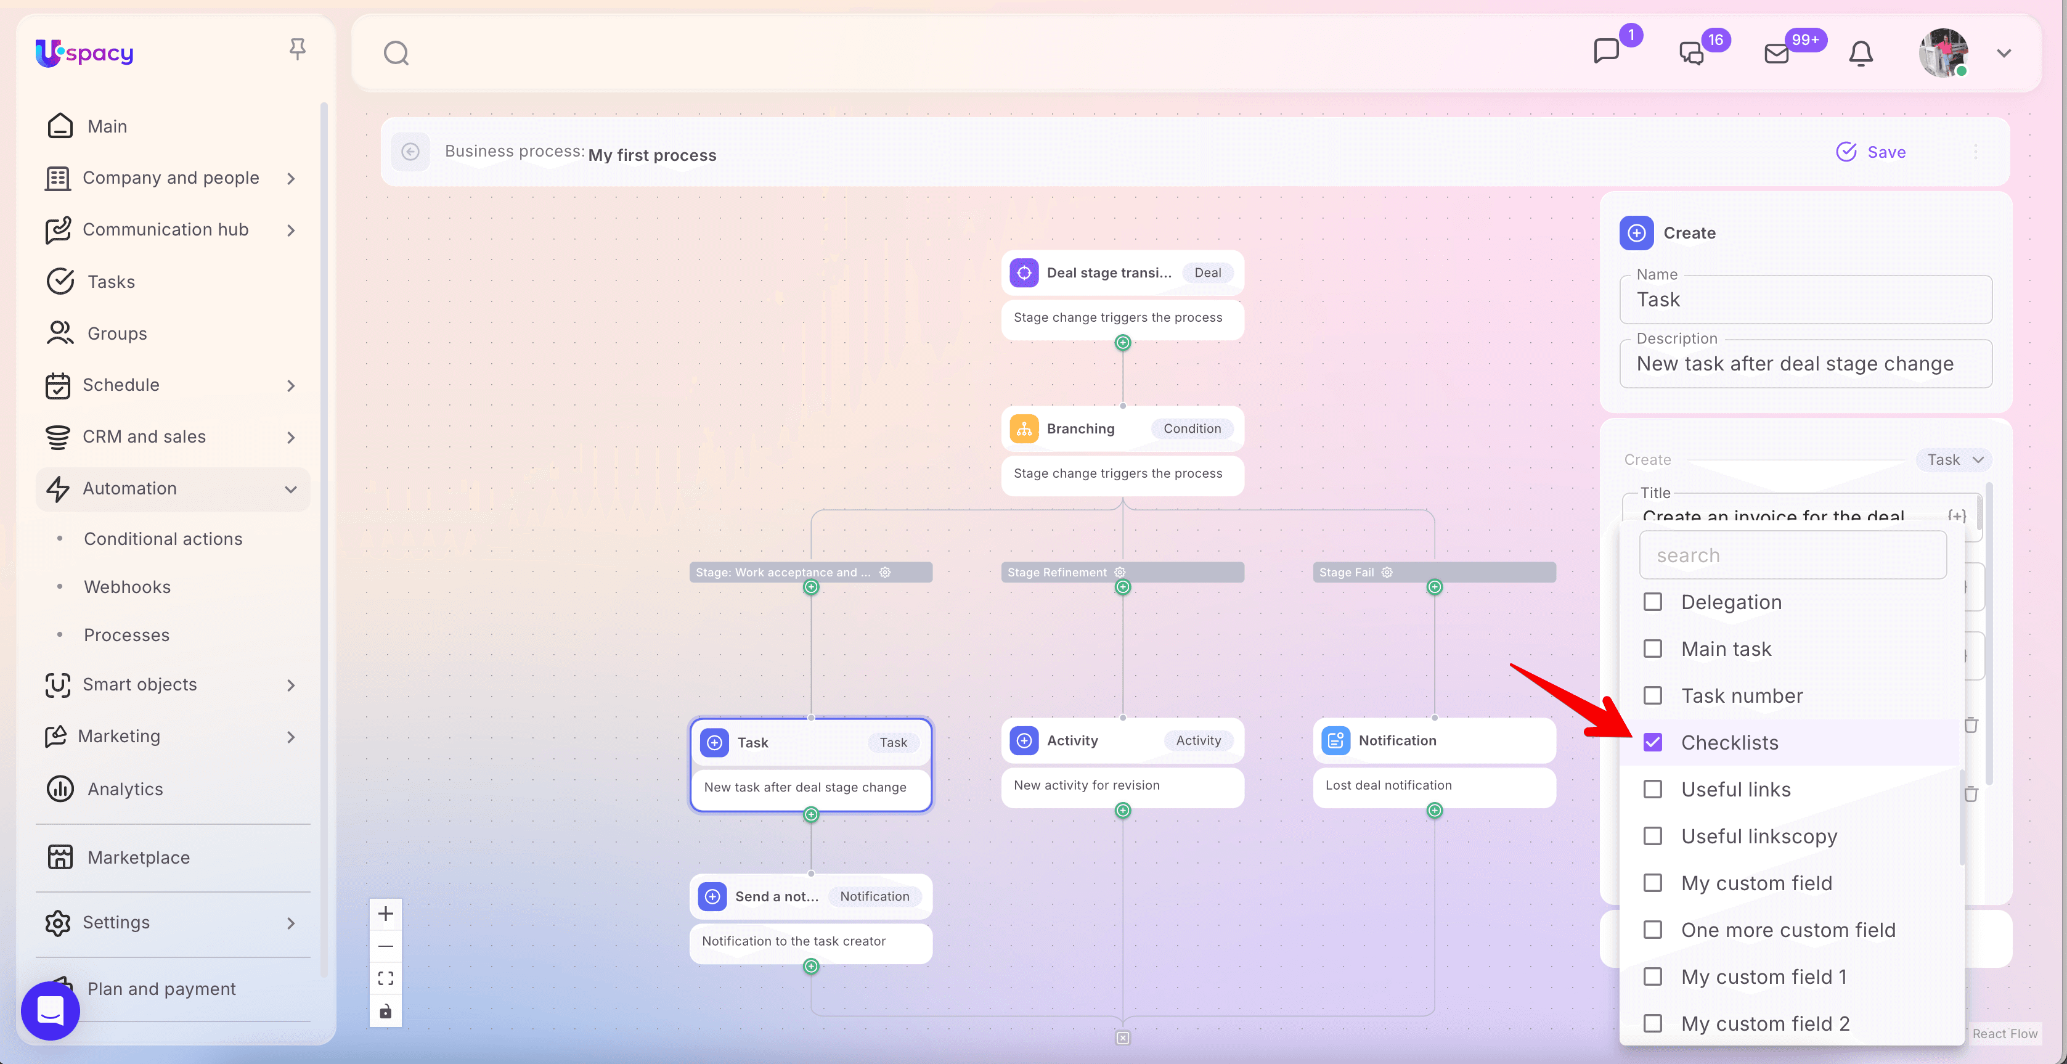Click the search magnifier icon
Viewport: 2067px width, 1064px height.
[x=396, y=53]
